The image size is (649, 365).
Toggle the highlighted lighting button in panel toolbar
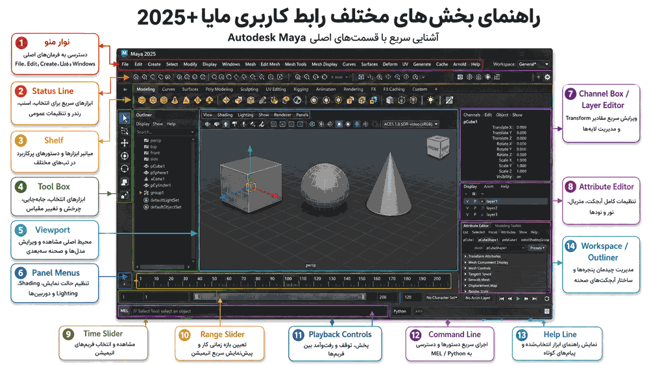tap(339, 124)
